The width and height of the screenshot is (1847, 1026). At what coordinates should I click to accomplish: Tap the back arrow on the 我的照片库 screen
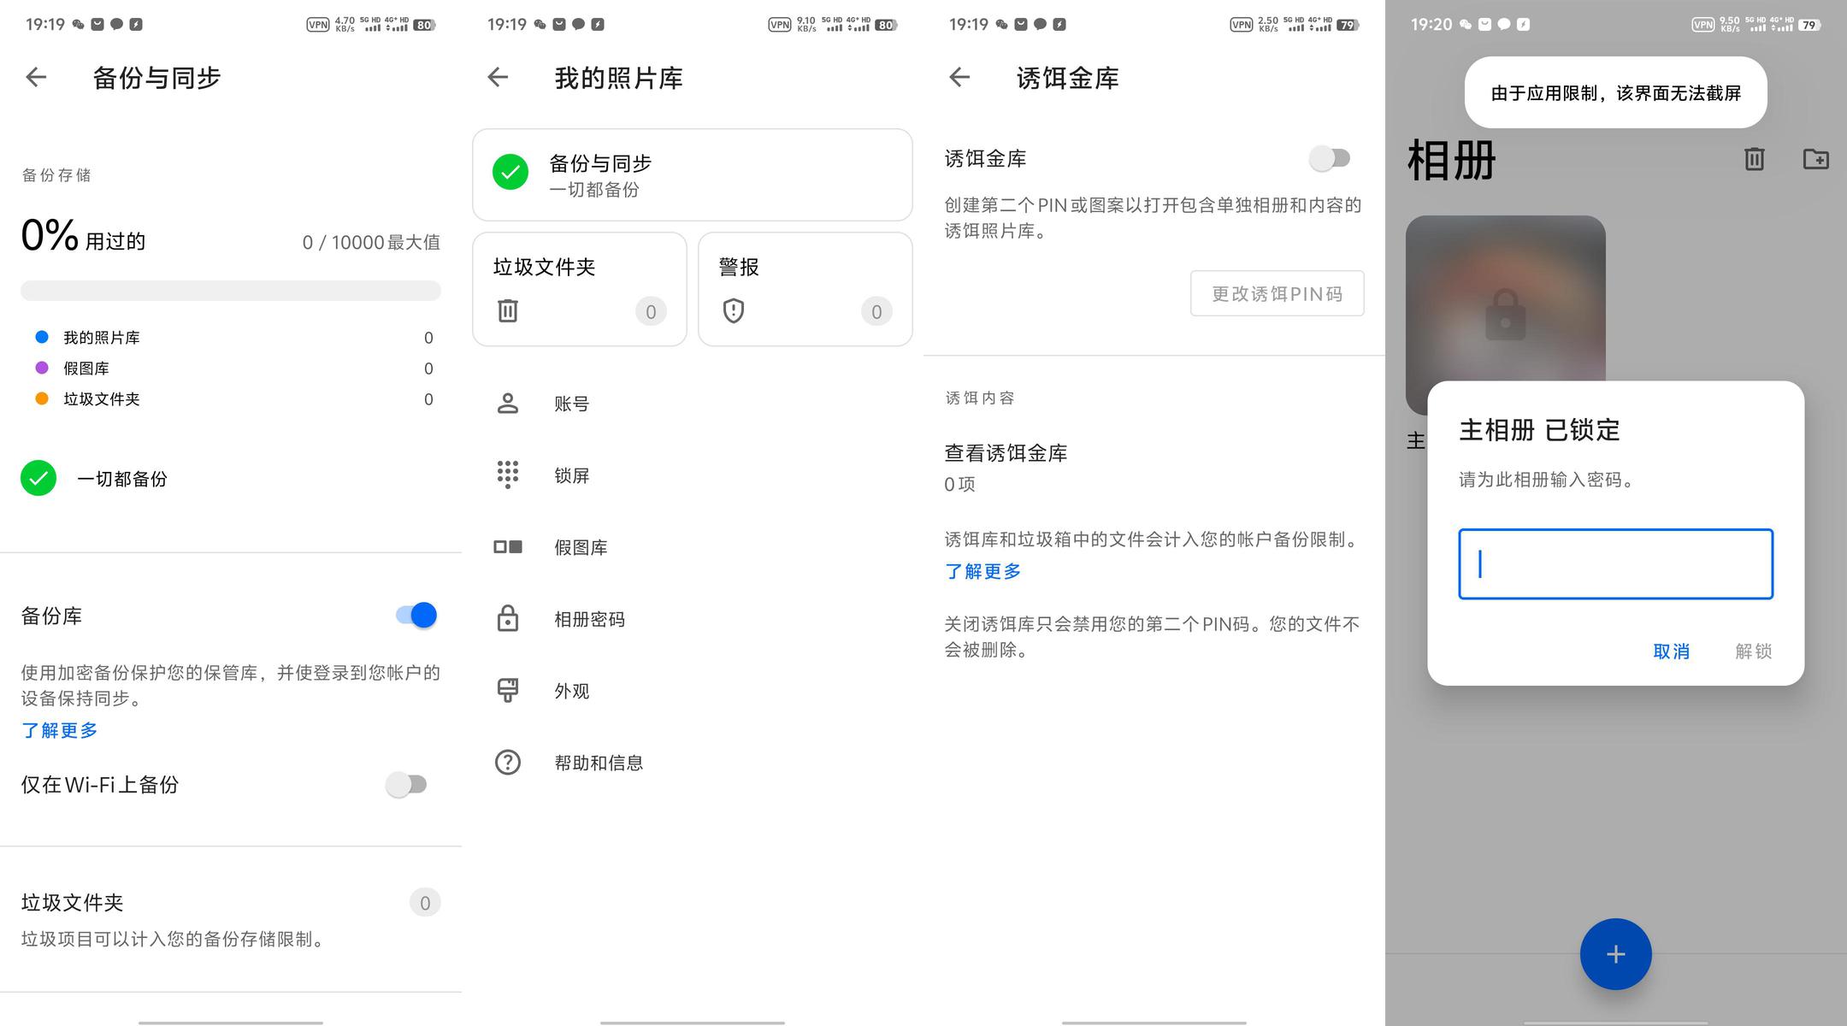coord(498,78)
